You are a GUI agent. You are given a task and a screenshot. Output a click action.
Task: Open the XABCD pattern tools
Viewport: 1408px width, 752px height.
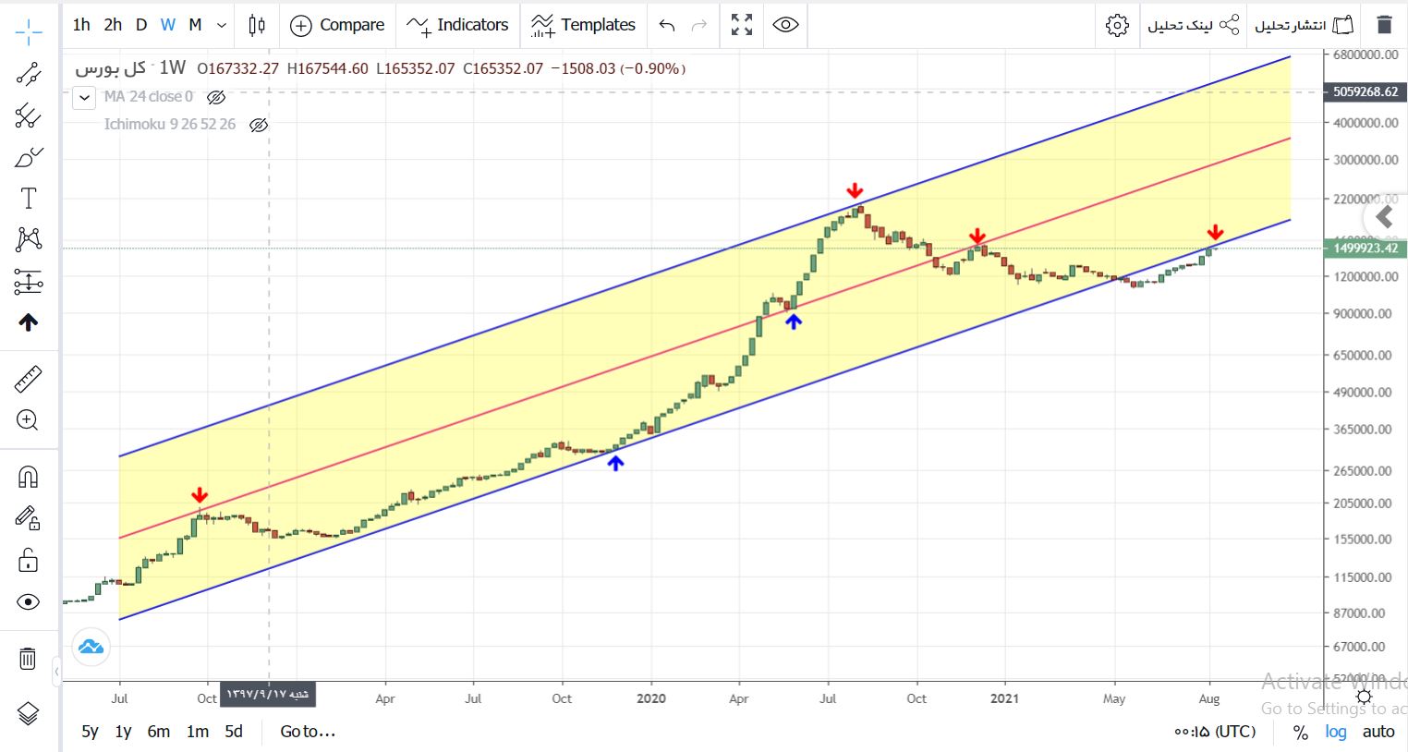coord(29,239)
